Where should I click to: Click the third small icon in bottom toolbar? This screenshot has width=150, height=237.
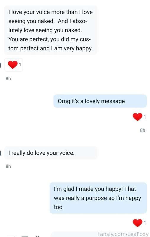38,236
